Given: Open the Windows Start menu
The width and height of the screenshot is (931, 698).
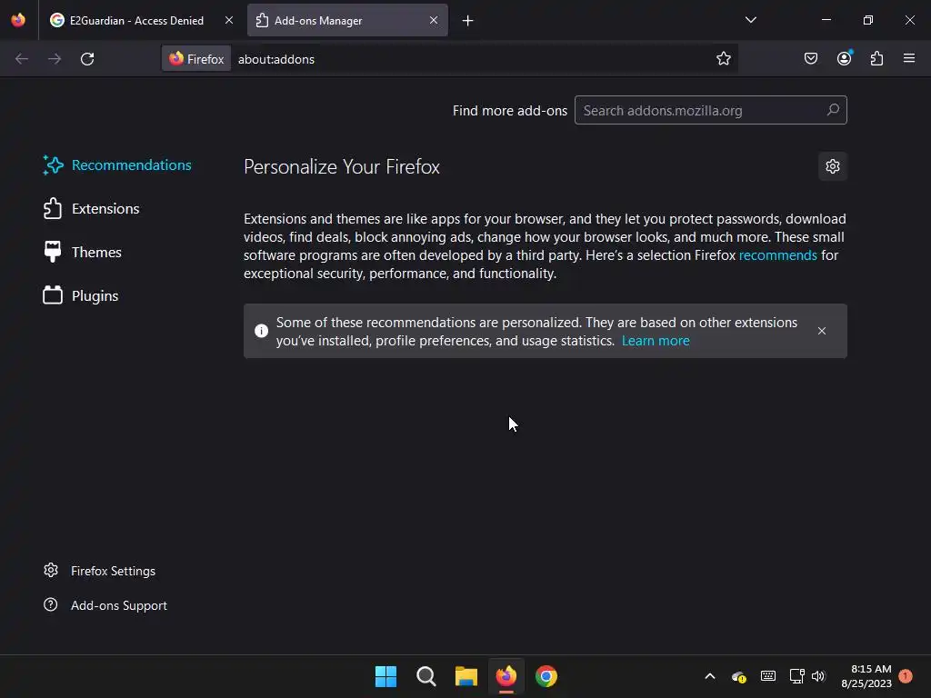Looking at the screenshot, I should [385, 676].
